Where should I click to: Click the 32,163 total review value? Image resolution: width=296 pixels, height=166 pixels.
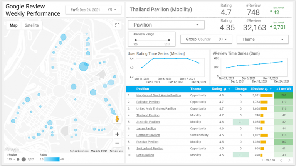(254, 28)
